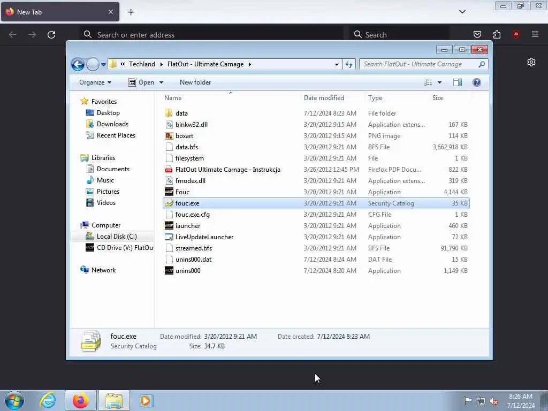Screen dimensions: 548x411
Task: Select the Fouc application icon
Action: [x=169, y=192]
